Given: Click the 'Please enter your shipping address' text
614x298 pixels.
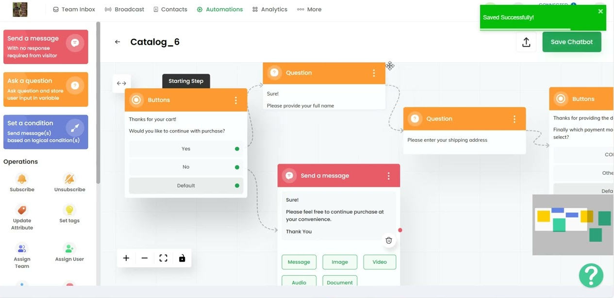Looking at the screenshot, I should (448, 140).
